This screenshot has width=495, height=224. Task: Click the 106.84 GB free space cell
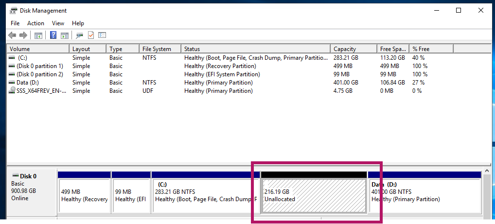pos(392,82)
